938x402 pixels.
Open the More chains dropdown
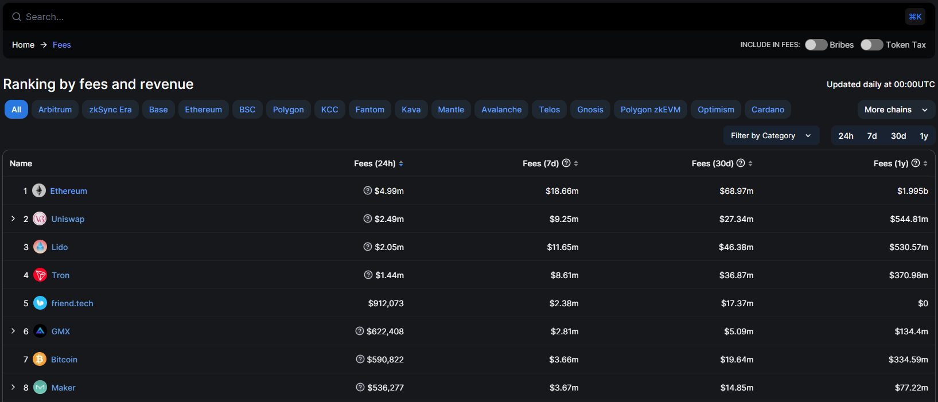(896, 110)
